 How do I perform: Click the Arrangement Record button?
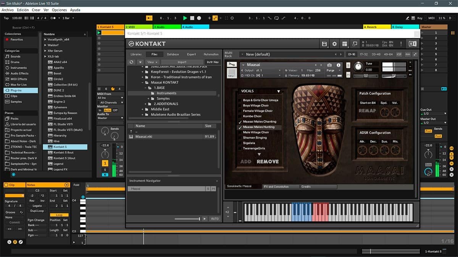click(x=199, y=18)
